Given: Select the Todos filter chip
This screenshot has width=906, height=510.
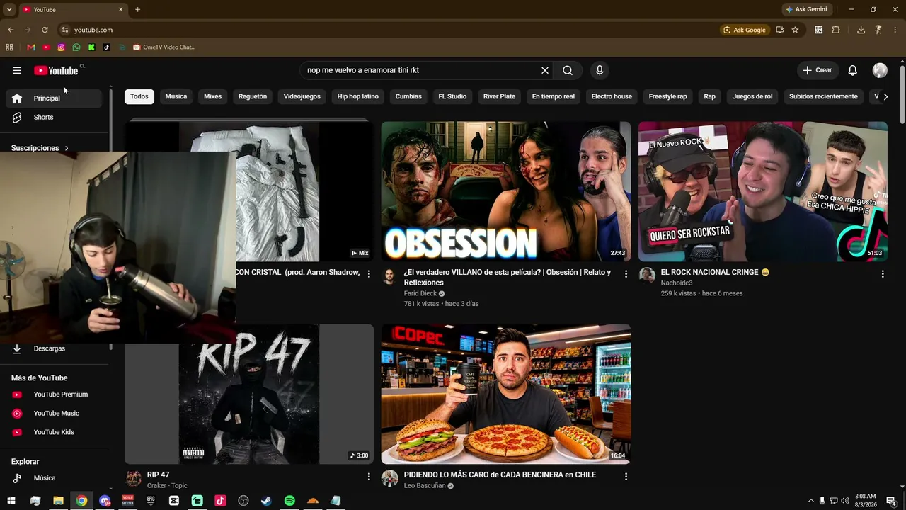Looking at the screenshot, I should [x=139, y=96].
